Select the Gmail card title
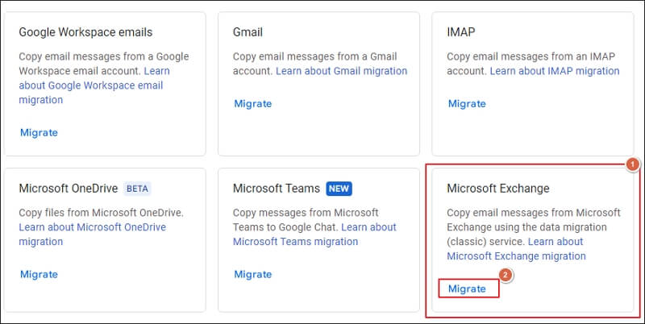 click(x=248, y=32)
